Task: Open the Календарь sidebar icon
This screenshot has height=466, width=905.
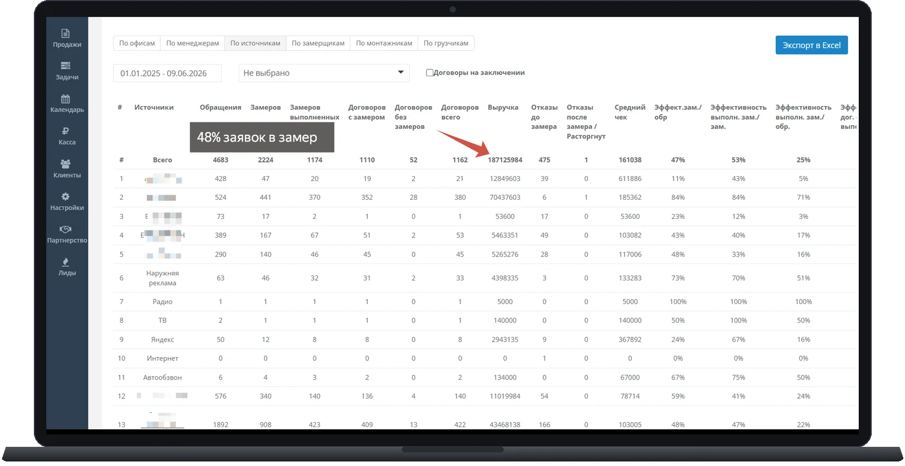Action: tap(65, 99)
